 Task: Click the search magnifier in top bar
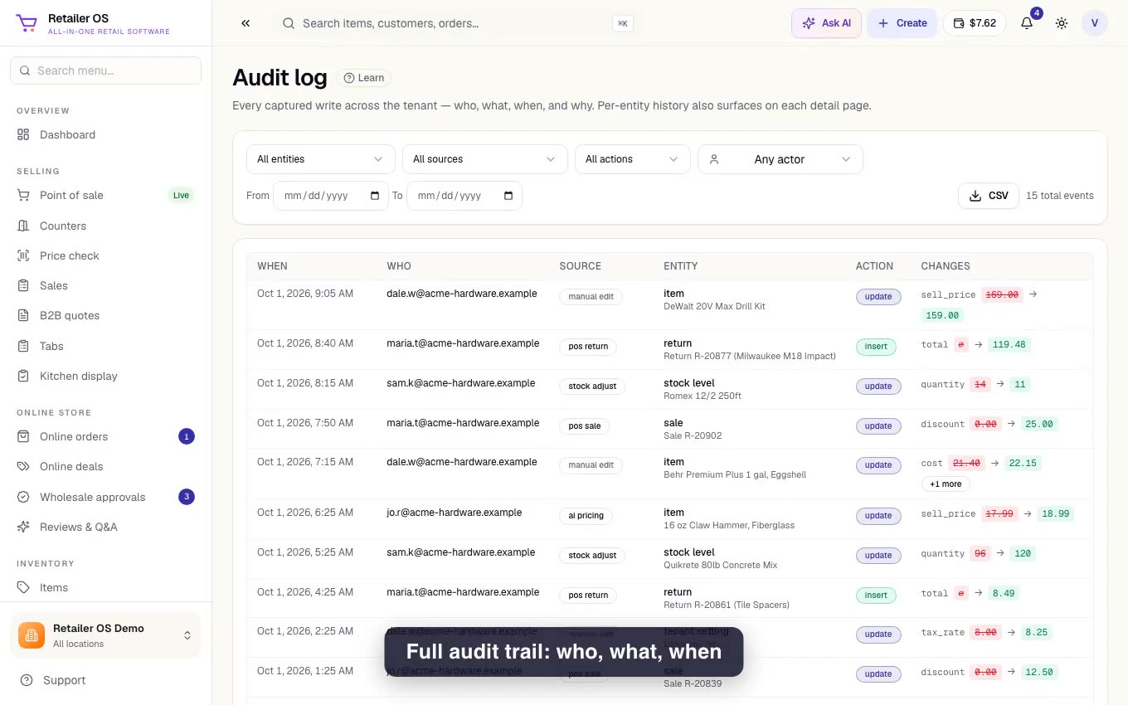pyautogui.click(x=289, y=23)
